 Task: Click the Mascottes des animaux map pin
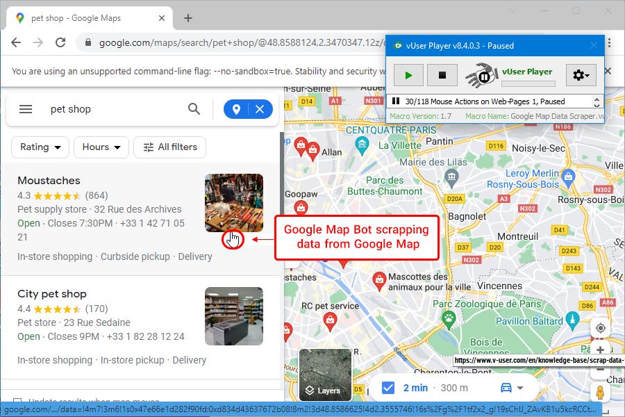(x=379, y=281)
